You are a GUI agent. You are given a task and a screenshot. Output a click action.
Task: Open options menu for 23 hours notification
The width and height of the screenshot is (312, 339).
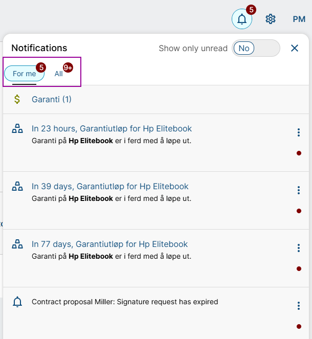[x=299, y=132]
